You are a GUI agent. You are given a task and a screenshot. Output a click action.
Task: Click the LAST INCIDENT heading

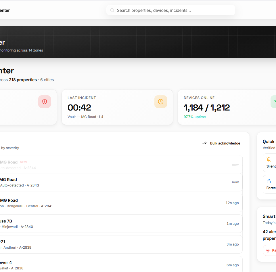[82, 98]
